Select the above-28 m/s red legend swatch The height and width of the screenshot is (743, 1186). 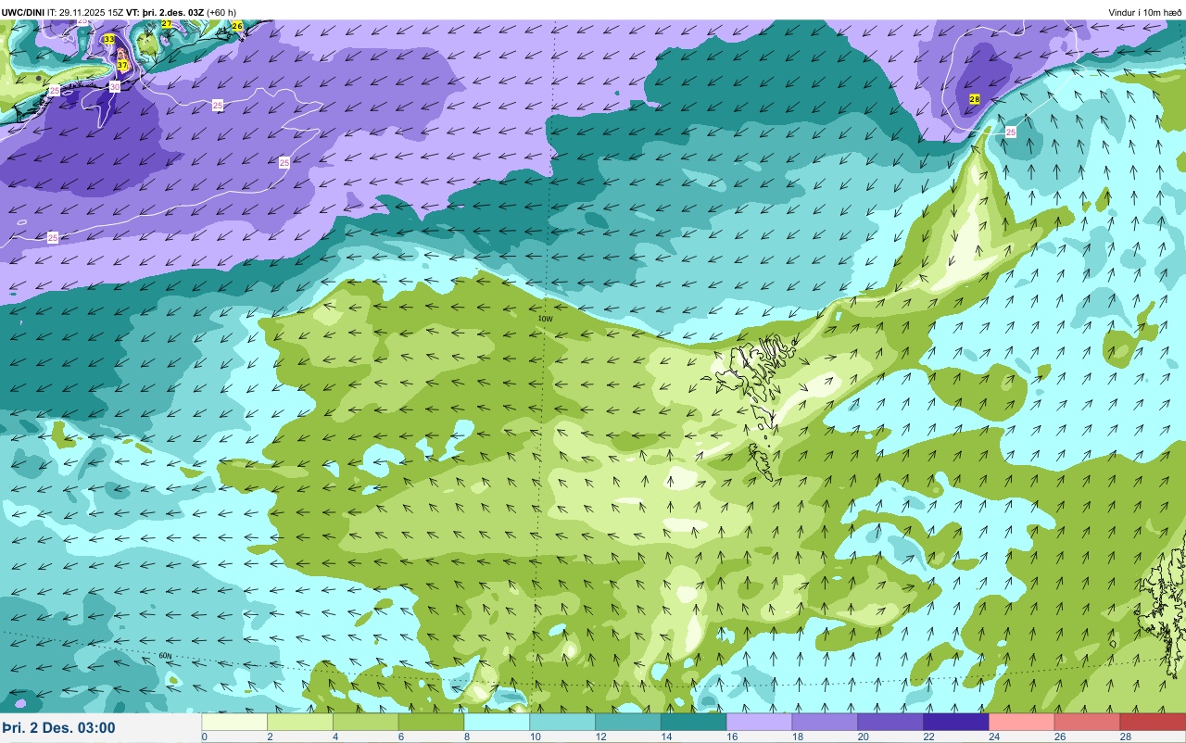click(x=1153, y=722)
